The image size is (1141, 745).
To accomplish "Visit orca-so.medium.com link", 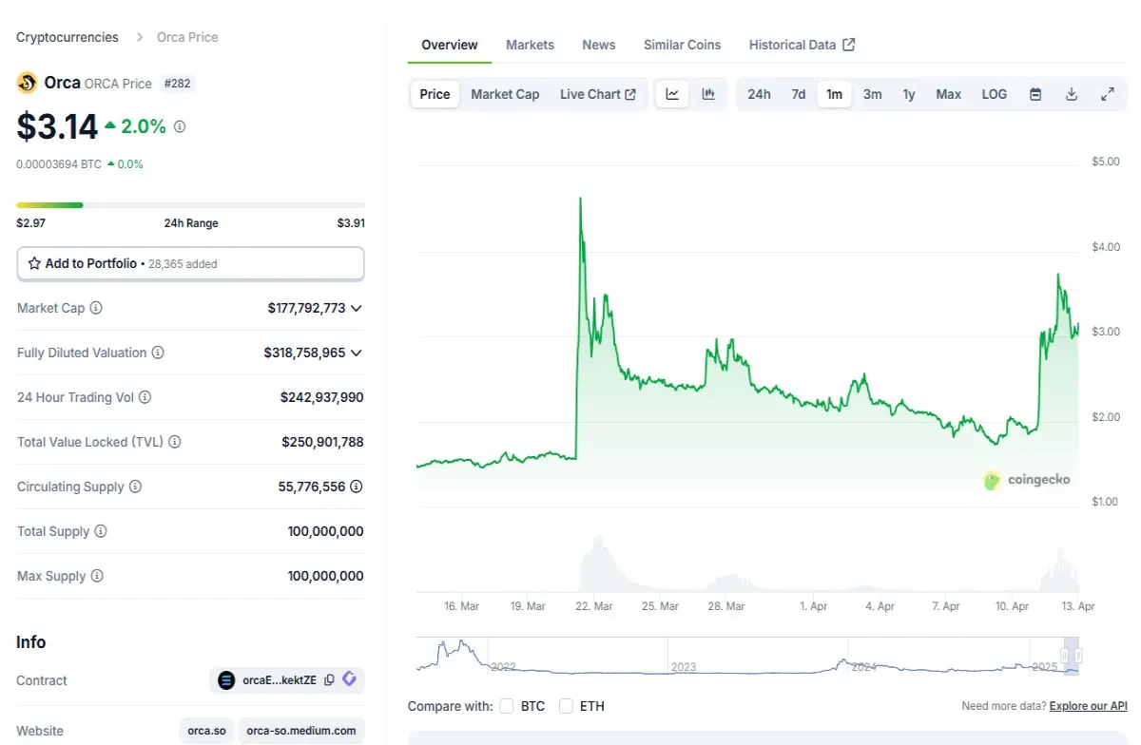I will point(301,731).
